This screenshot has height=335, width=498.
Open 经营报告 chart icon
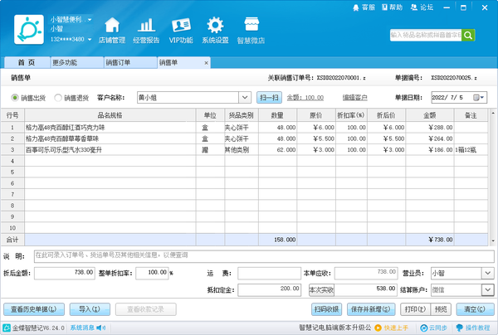click(x=146, y=31)
